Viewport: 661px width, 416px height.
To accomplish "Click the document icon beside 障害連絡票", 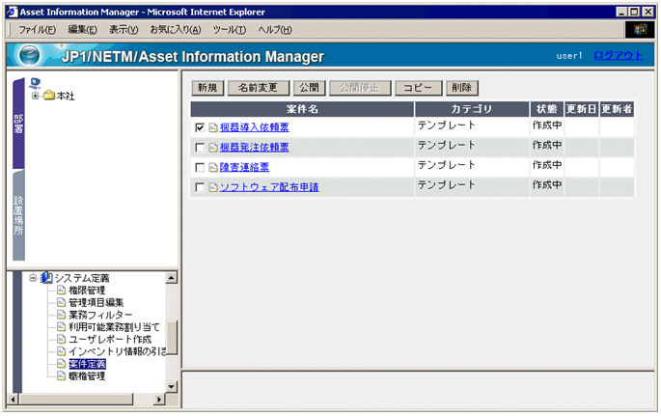I will 213,168.
